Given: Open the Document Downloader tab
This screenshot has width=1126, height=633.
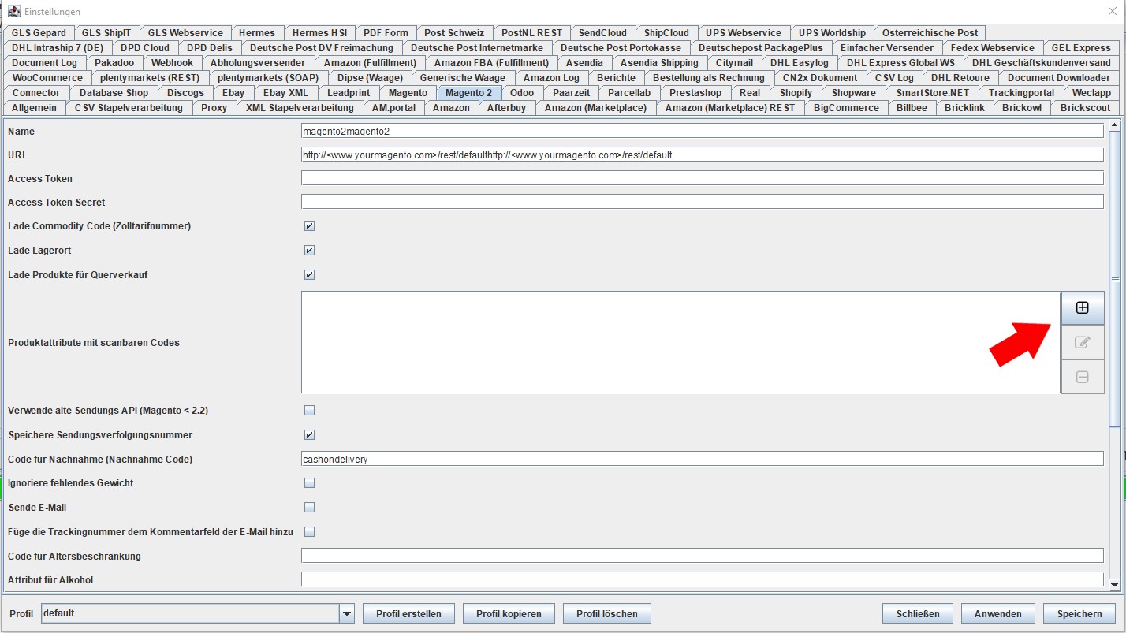Looking at the screenshot, I should (1058, 78).
